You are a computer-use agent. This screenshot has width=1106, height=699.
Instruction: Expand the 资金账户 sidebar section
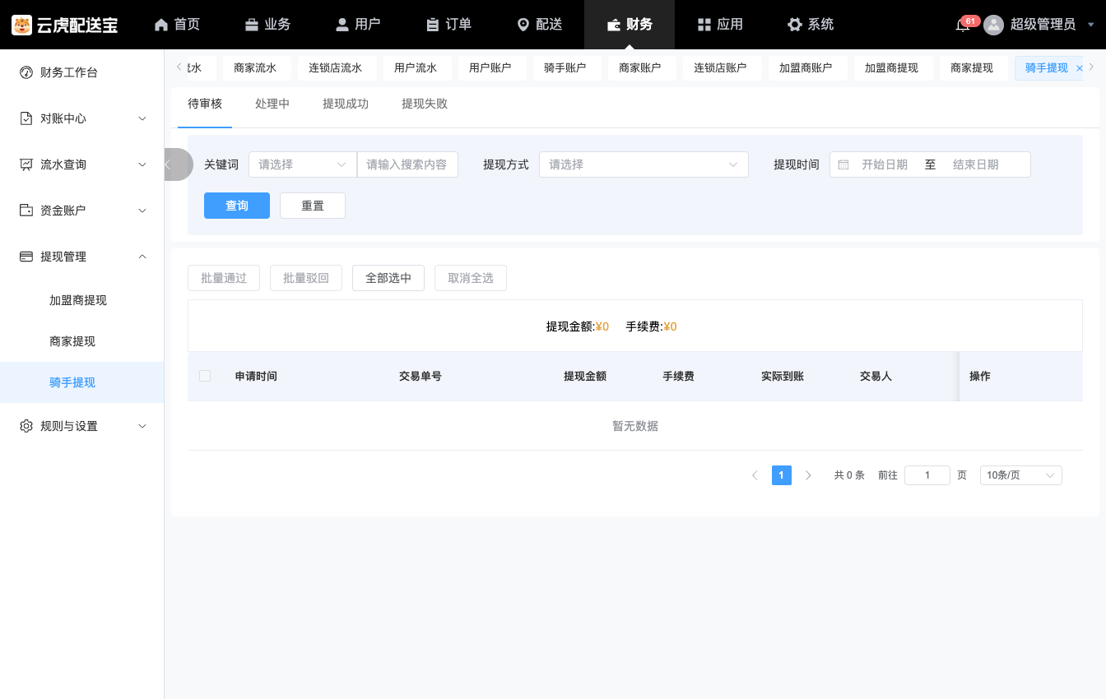(x=82, y=211)
